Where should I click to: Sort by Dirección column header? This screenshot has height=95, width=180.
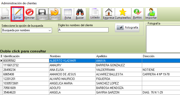click(x=161, y=56)
